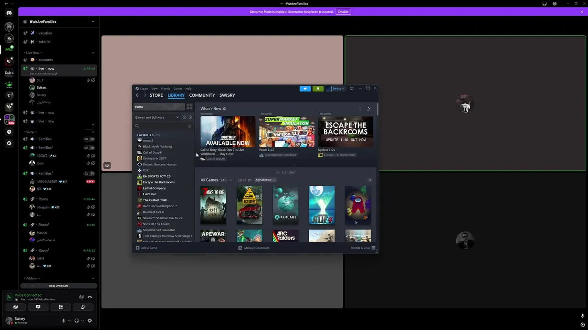588x330 pixels.
Task: Toggle the recent activity clock filter
Action: (x=184, y=117)
